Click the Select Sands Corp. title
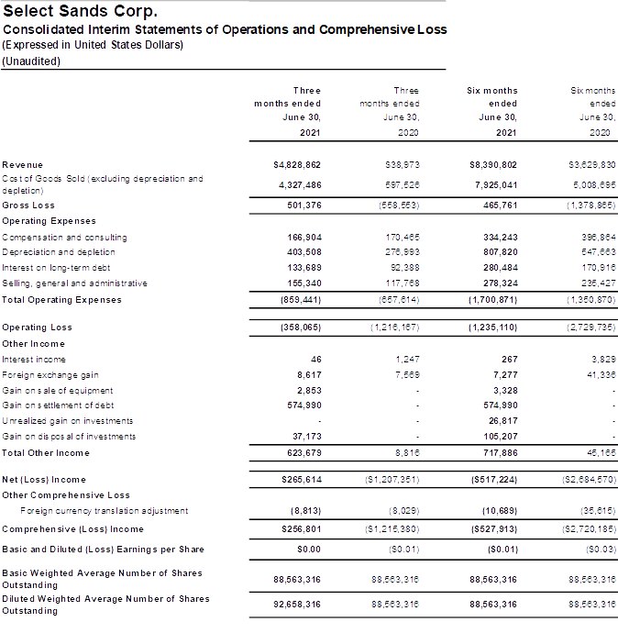This screenshot has height=633, width=618. (80, 11)
